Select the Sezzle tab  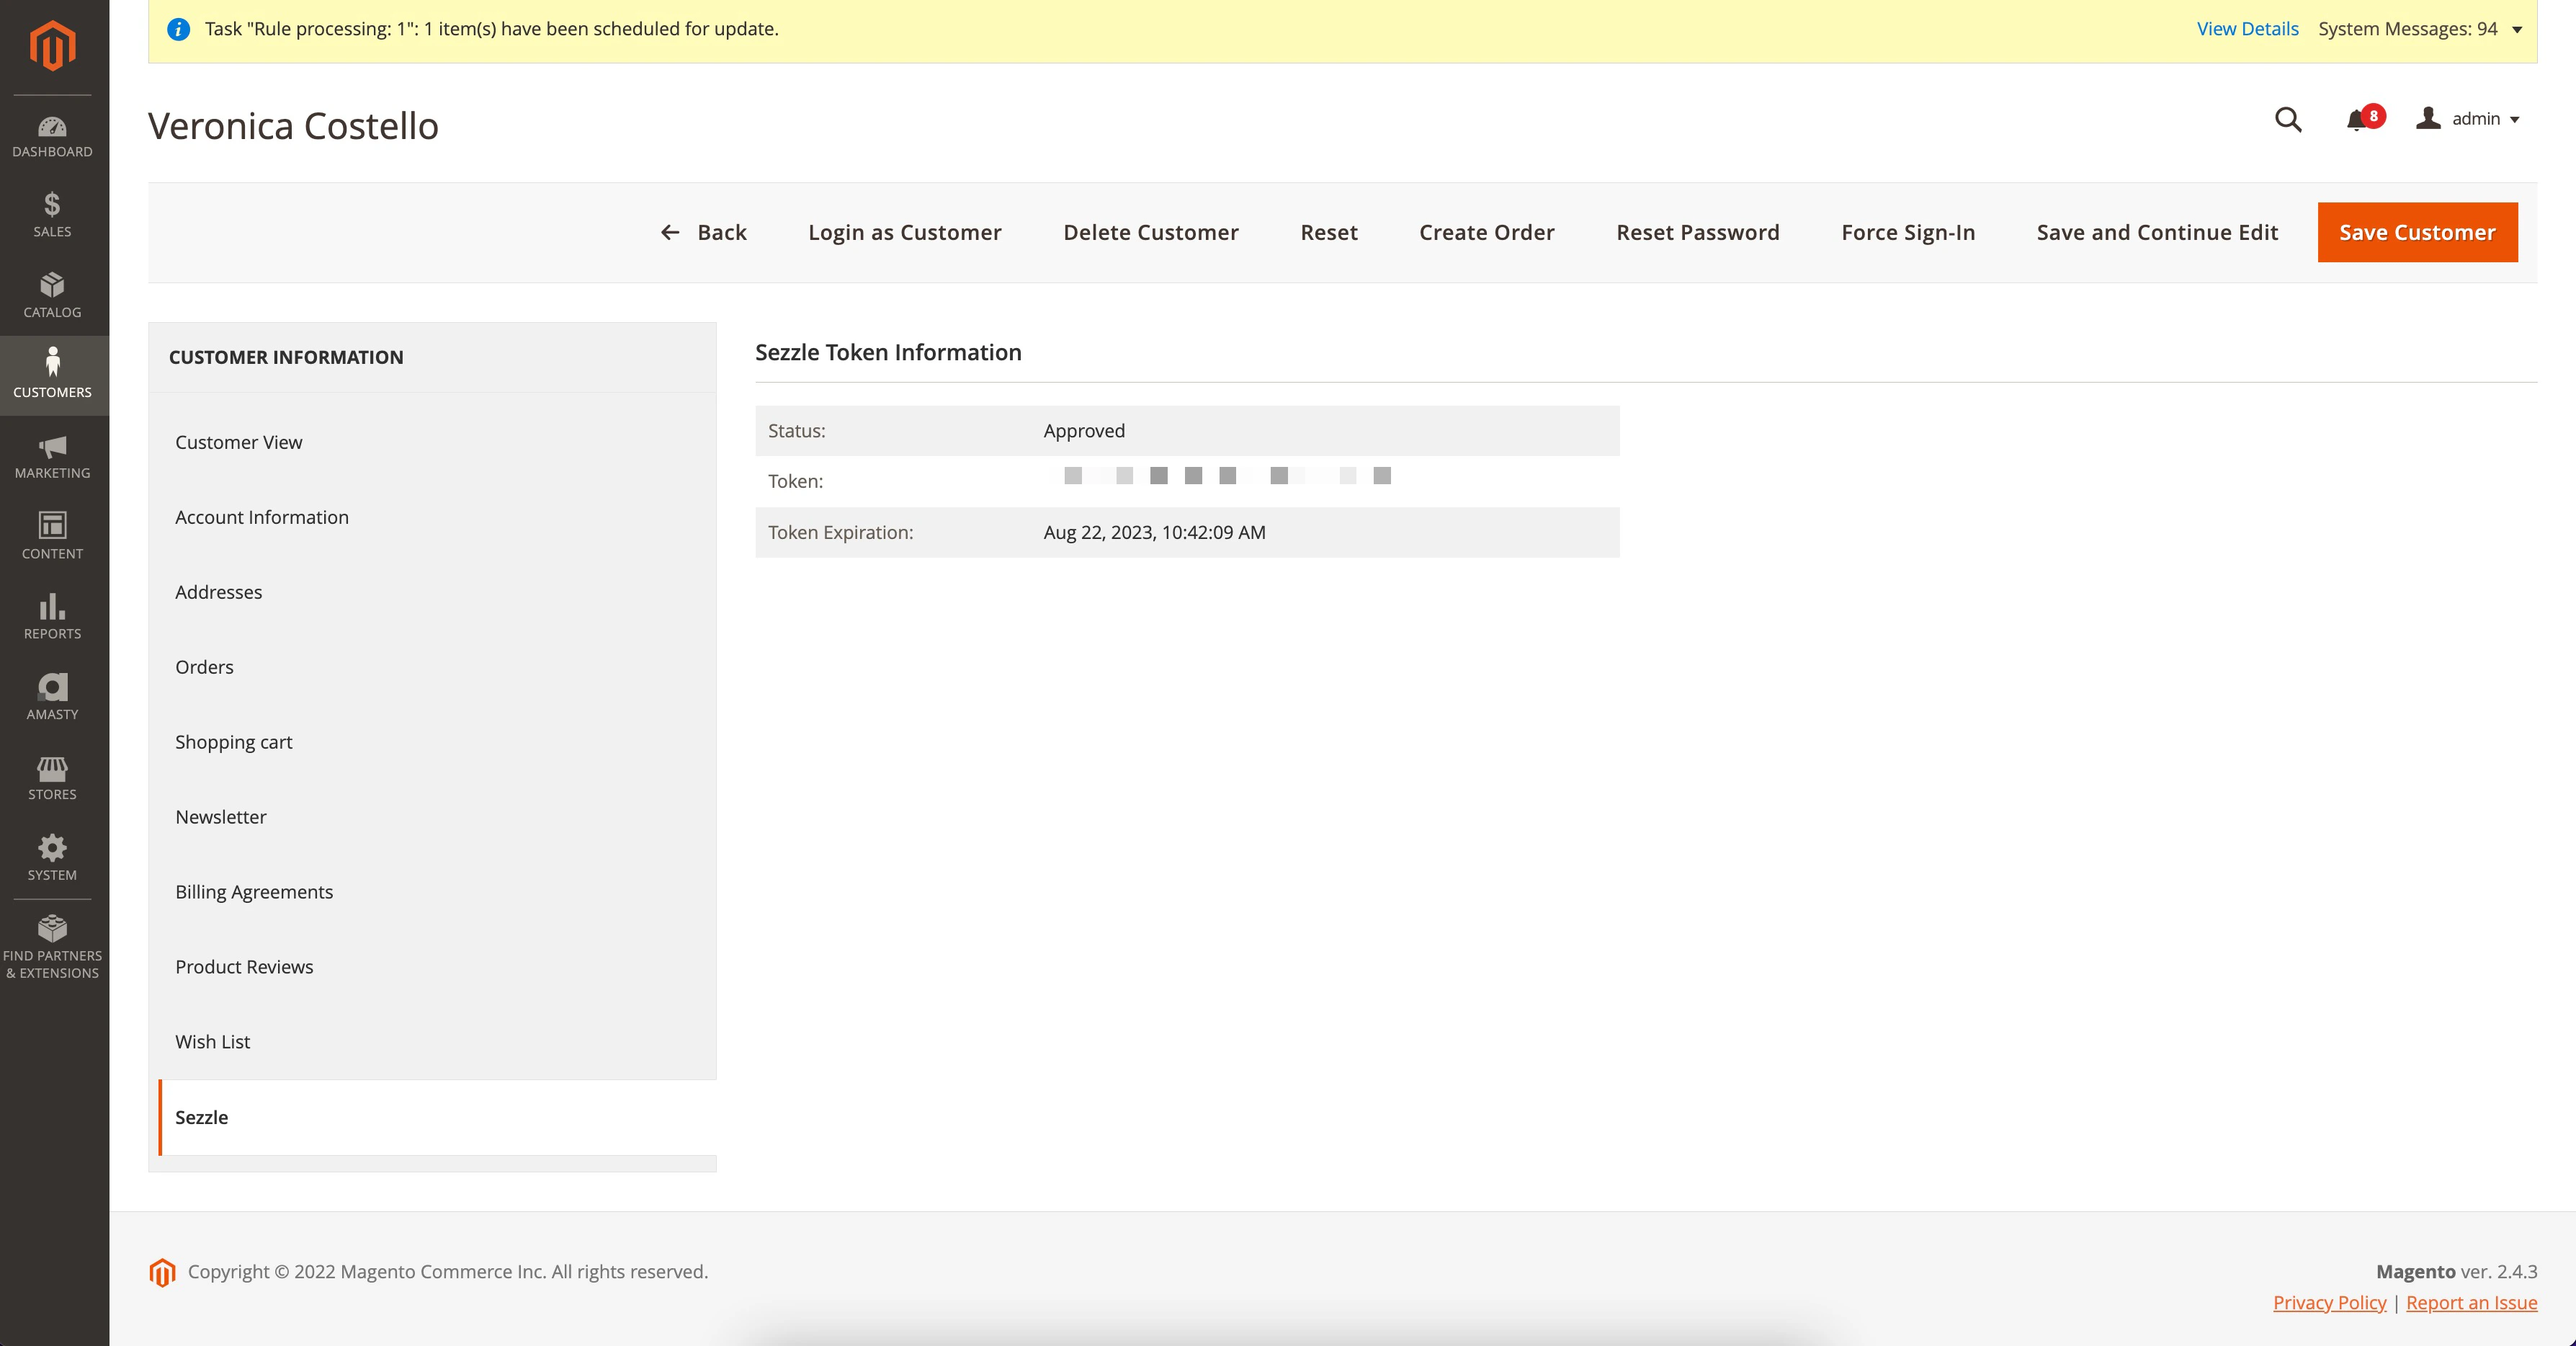tap(438, 1117)
